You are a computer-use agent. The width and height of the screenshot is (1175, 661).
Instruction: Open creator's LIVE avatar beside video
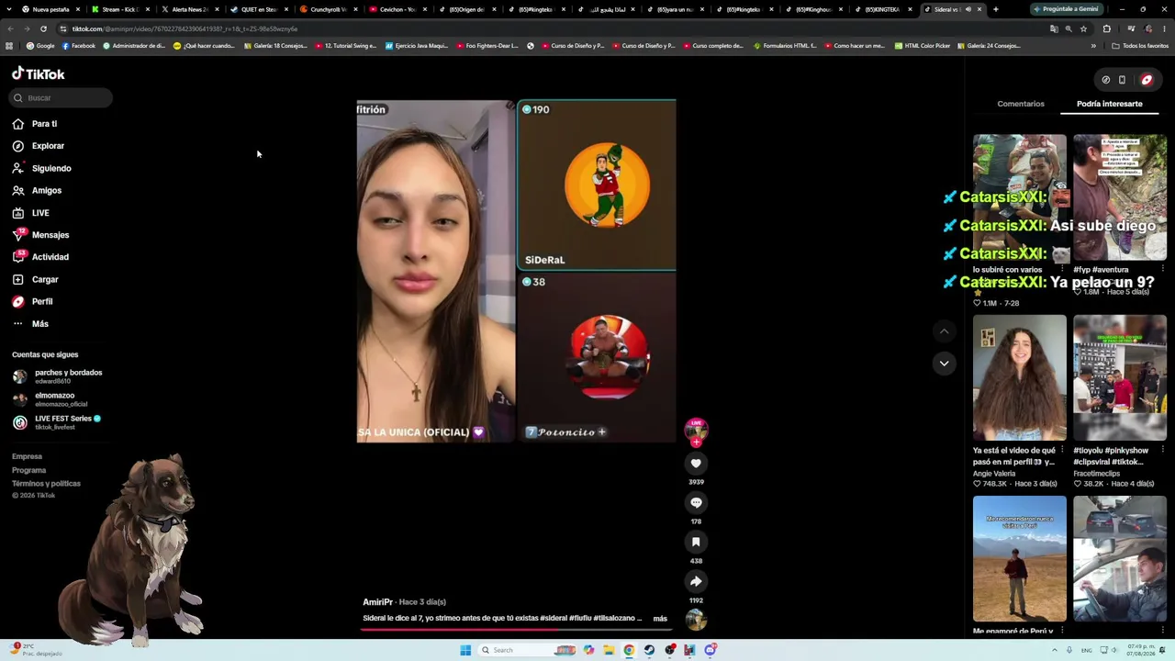[x=696, y=429]
